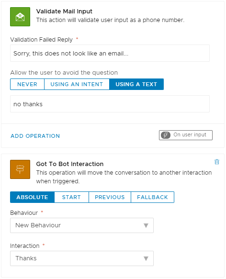
Task: Switch to the PREVIOUS tab
Action: (x=110, y=197)
